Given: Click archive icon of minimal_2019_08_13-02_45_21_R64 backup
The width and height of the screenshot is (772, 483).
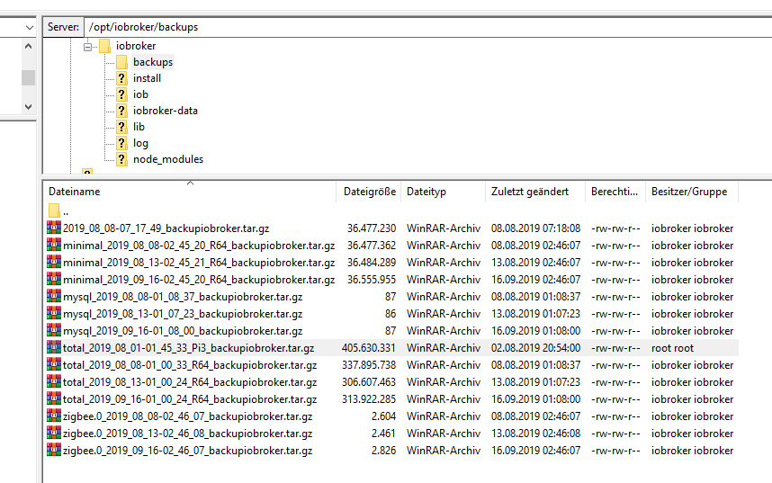Looking at the screenshot, I should pos(54,263).
